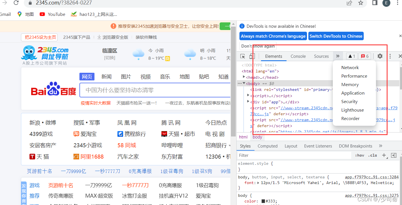Click the #333 color swatch
402x205 pixels.
coord(263,201)
